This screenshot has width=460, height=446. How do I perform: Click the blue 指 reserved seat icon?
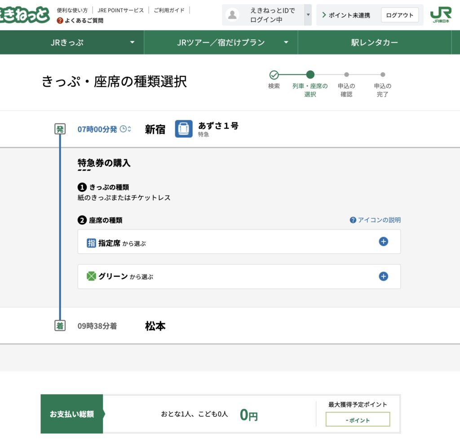coord(91,243)
